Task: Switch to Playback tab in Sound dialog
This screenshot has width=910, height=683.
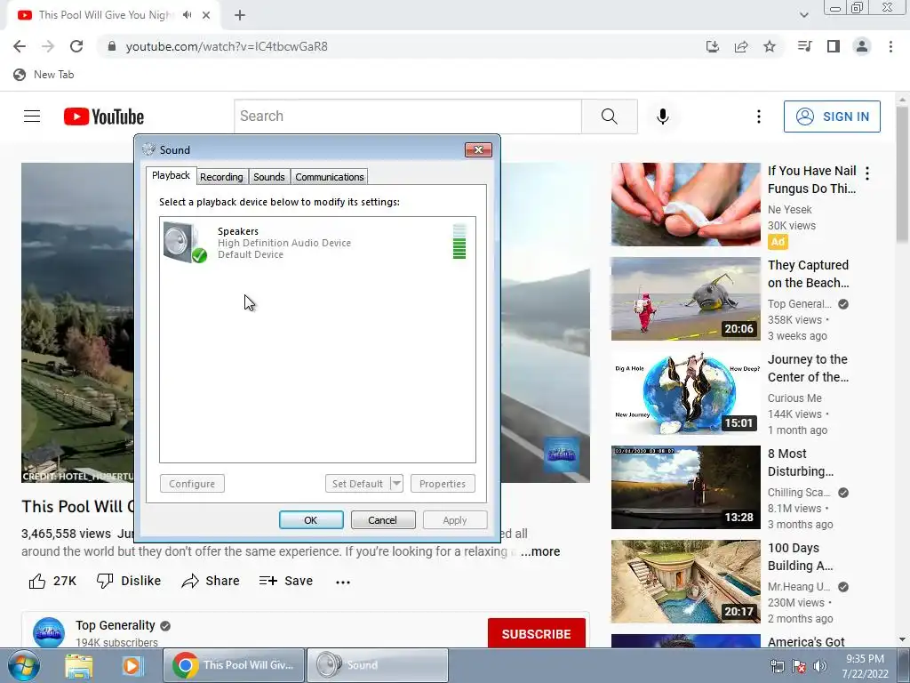Action: [x=171, y=175]
